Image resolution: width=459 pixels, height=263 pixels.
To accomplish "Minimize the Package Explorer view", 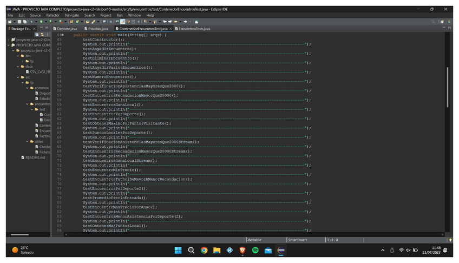I will coord(41,28).
